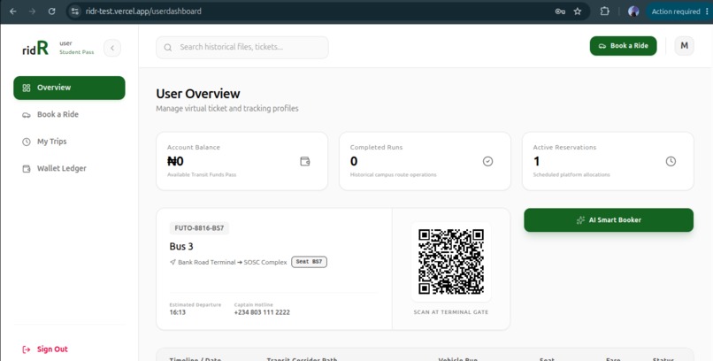Select Overview in sidebar
Screen dimensions: 713x361
point(69,88)
